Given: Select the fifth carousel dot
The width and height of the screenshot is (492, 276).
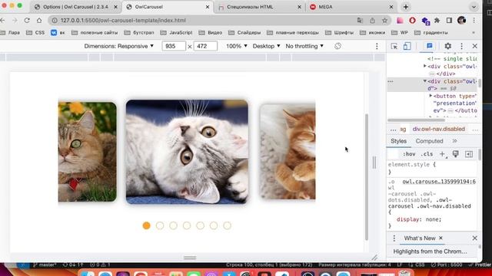Looking at the screenshot, I should [200, 225].
